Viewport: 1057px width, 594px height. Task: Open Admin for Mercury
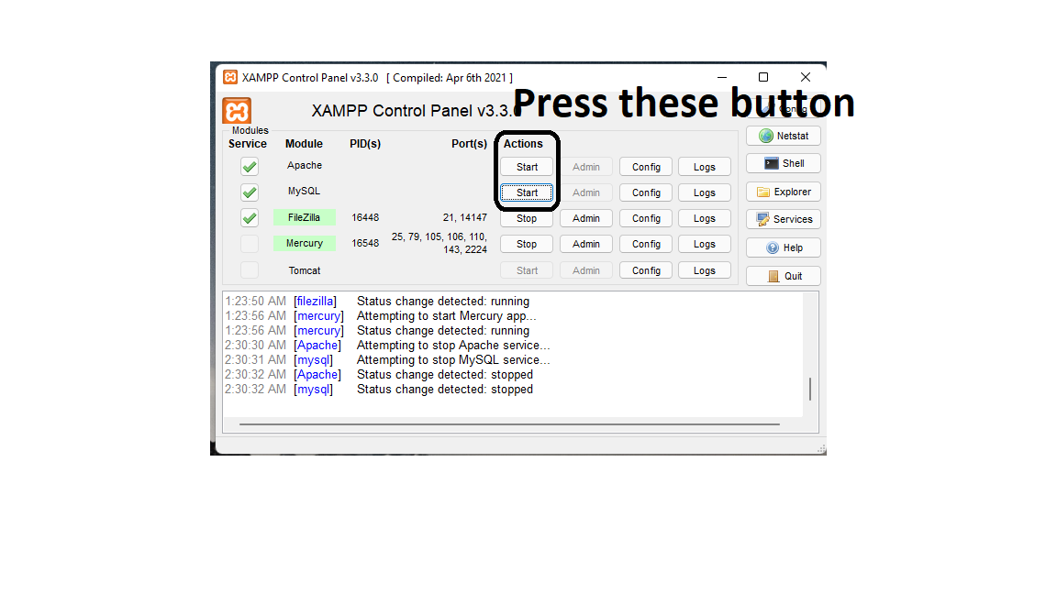point(585,244)
